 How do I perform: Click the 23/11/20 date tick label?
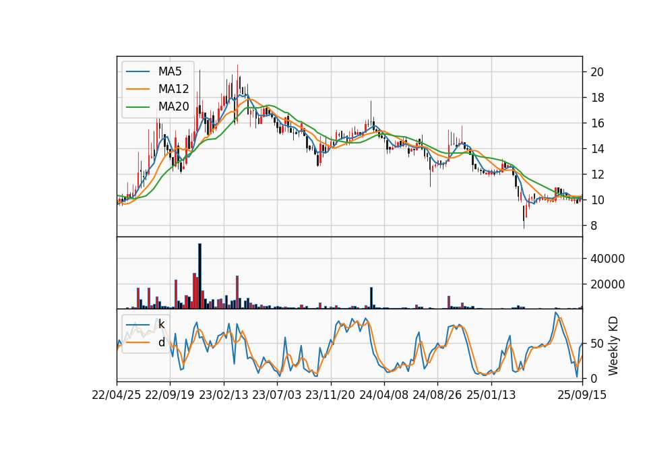[330, 396]
